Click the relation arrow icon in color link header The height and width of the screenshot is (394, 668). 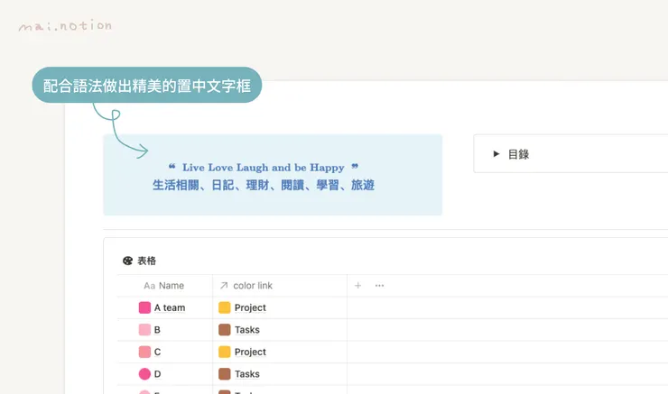pyautogui.click(x=224, y=286)
